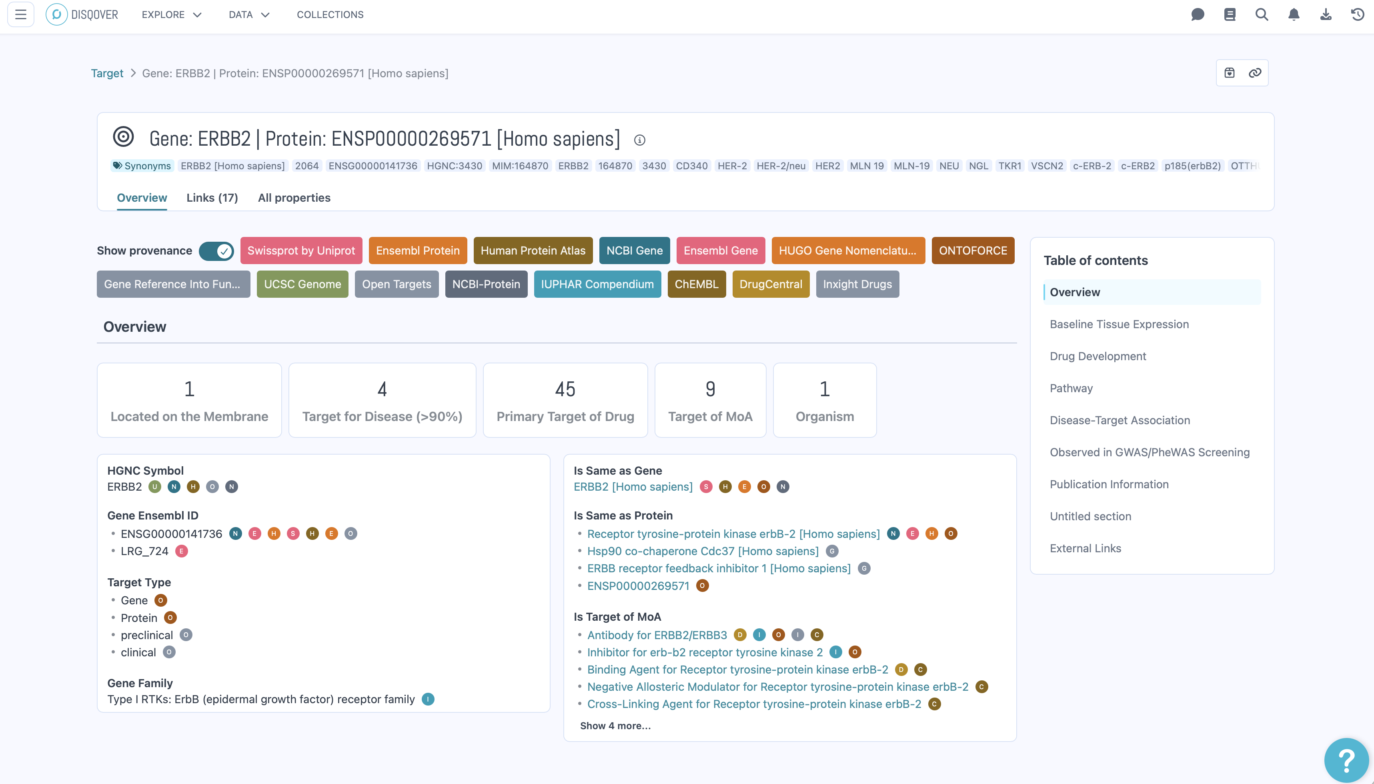Click the DISQOVER logo
Screen dimensions: 1374x784
(x=82, y=14)
